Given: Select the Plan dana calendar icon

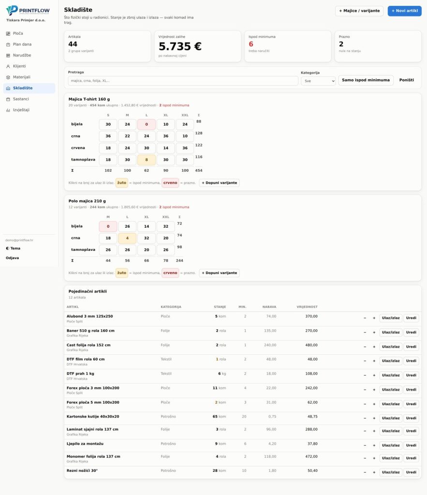Looking at the screenshot, I should click(x=8, y=44).
